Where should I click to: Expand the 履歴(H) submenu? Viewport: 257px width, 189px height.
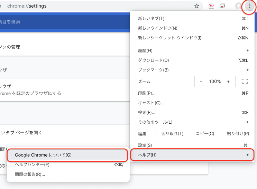[x=192, y=50]
